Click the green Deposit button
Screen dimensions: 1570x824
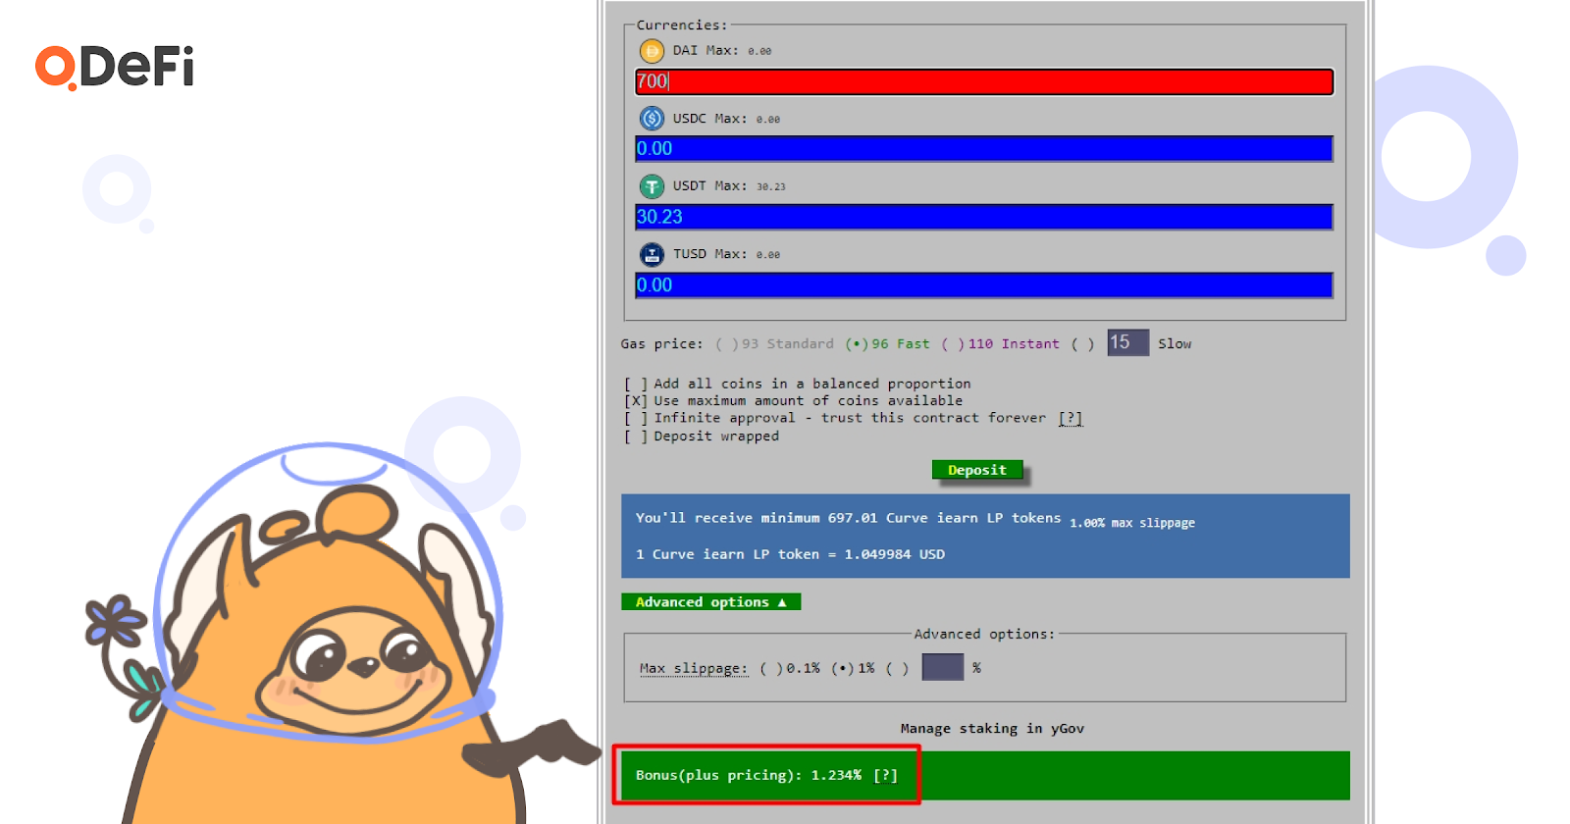coord(977,471)
